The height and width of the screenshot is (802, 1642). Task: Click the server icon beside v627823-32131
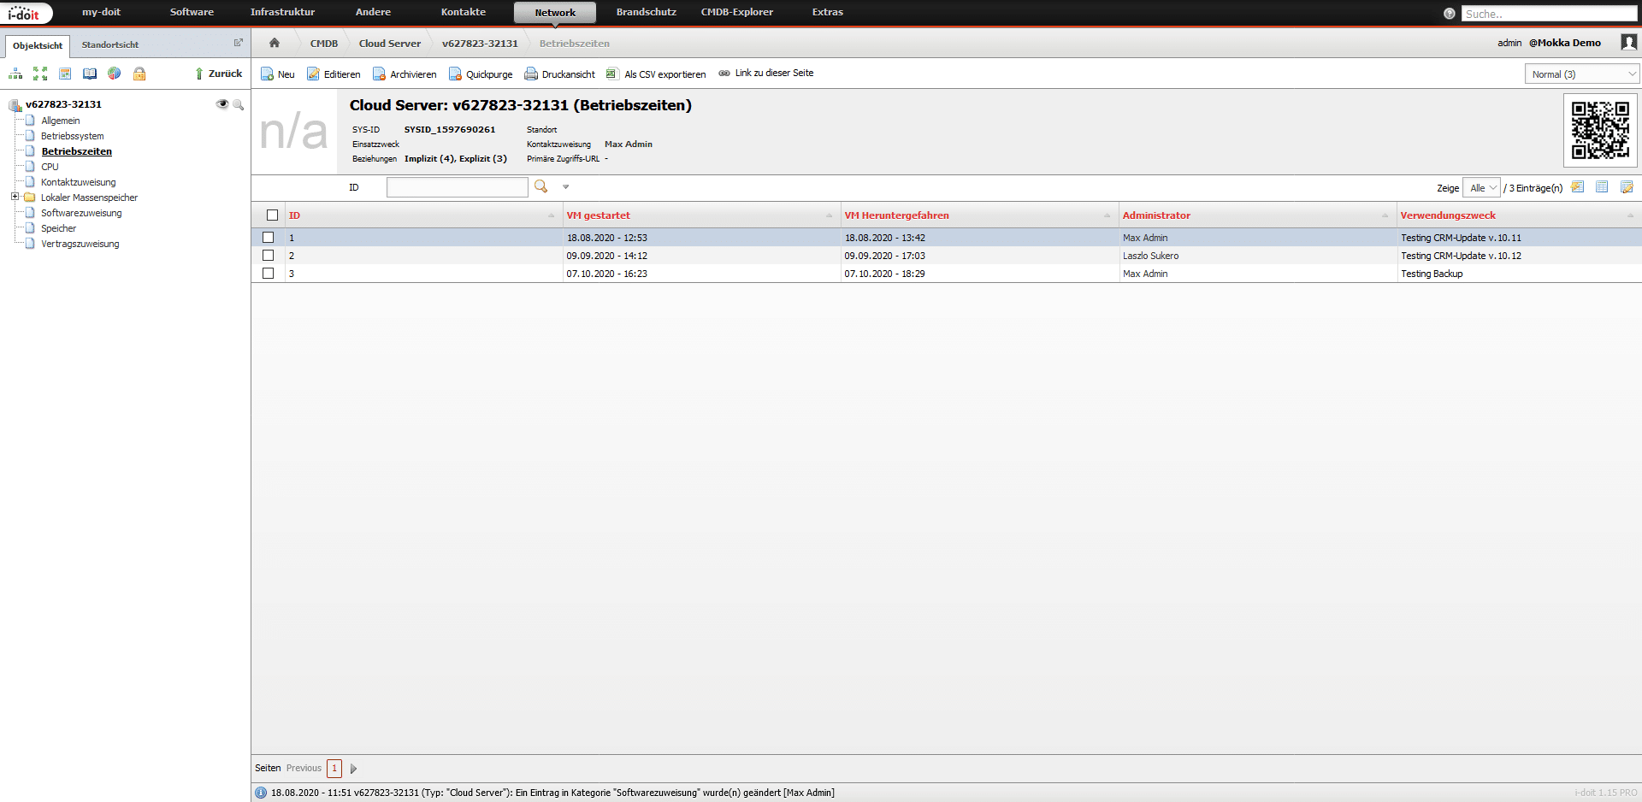pos(15,104)
